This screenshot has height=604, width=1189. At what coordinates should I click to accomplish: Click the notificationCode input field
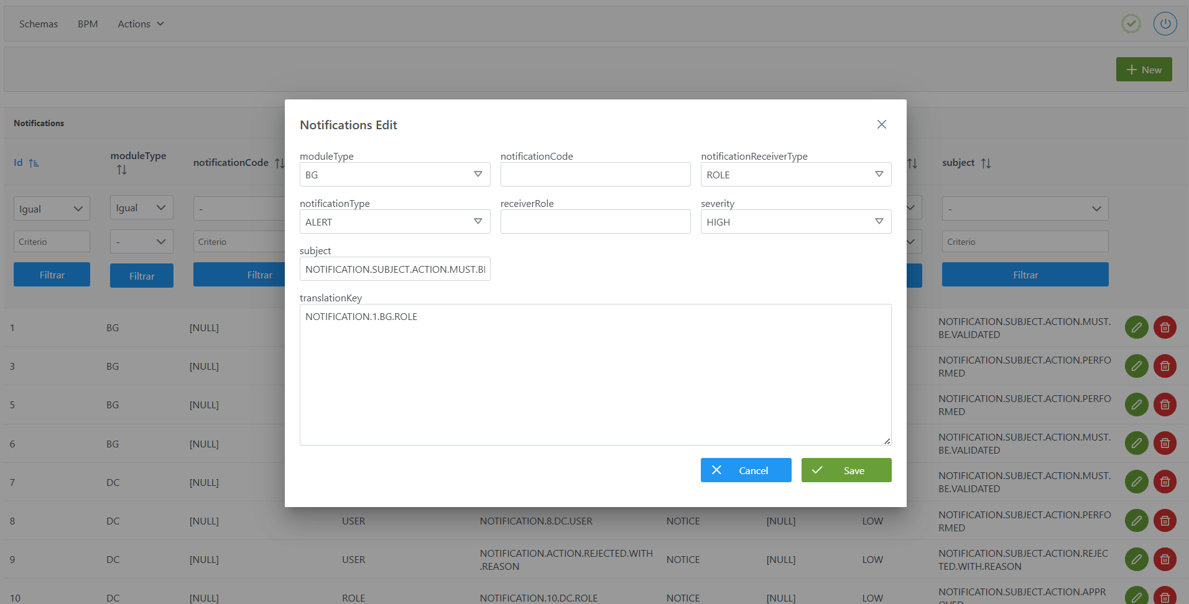coord(595,175)
